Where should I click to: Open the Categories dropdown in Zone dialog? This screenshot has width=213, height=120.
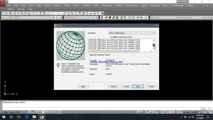click(132, 33)
